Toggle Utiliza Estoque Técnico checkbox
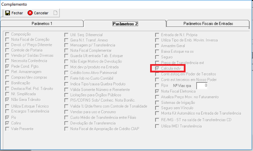This screenshot has height=151, width=253. coord(7,106)
